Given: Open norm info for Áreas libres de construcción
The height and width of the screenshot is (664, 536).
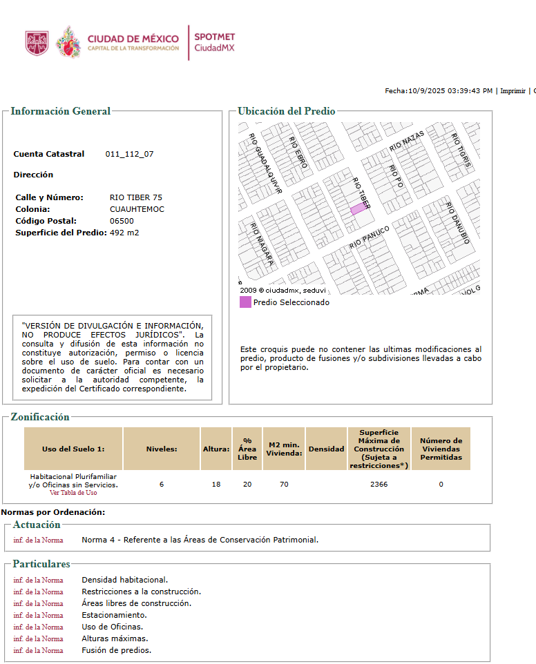Looking at the screenshot, I should point(38,603).
